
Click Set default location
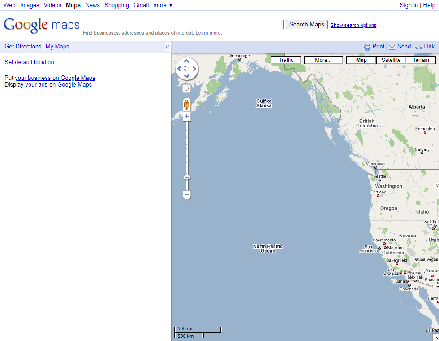tap(29, 62)
